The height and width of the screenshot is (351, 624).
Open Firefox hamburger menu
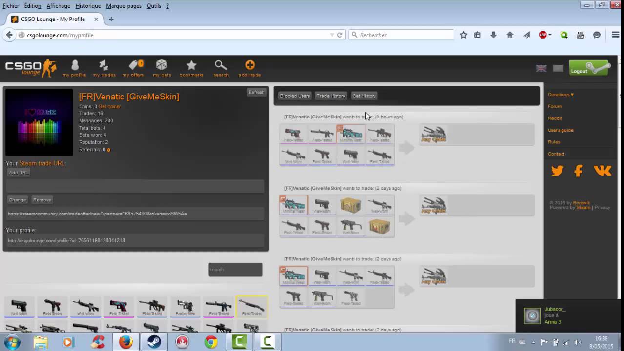pos(615,35)
